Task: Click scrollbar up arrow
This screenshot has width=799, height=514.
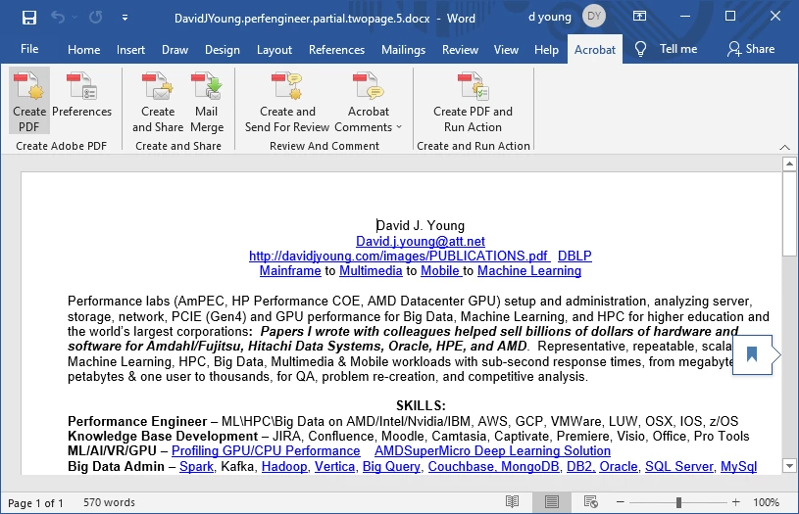Action: [789, 164]
